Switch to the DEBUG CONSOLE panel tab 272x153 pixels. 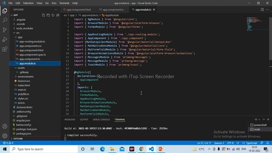[101, 119]
